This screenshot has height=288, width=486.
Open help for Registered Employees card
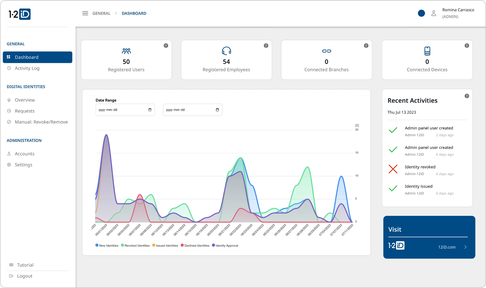pyautogui.click(x=266, y=46)
